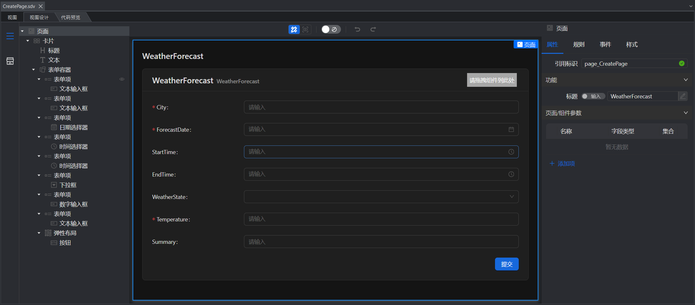The image size is (695, 305).
Task: Click the Summary input field
Action: [x=381, y=242]
